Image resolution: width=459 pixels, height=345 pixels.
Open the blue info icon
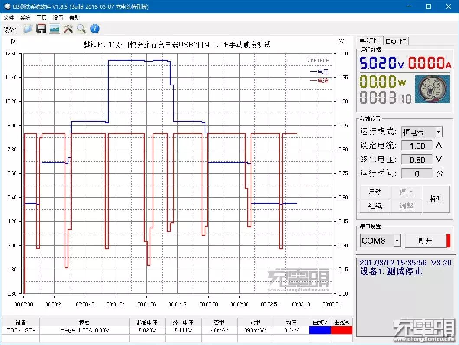pos(95,29)
